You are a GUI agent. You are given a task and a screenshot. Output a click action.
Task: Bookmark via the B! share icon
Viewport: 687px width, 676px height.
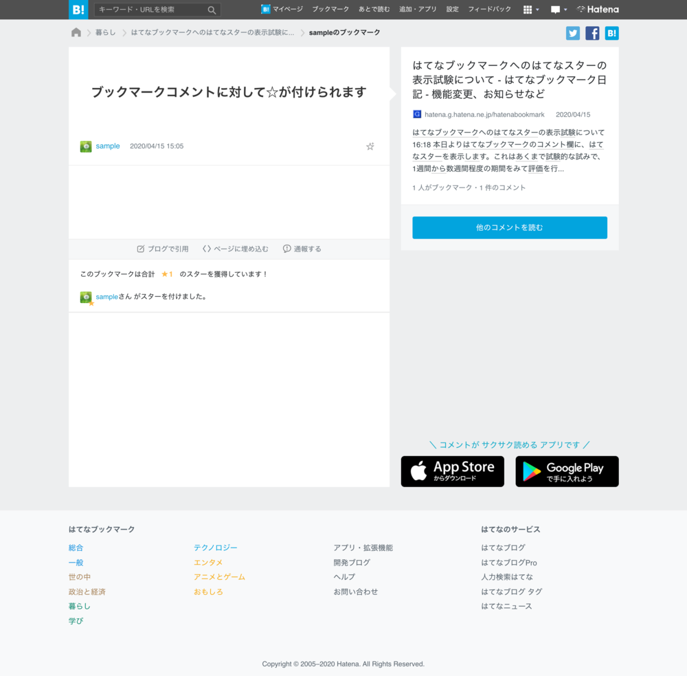tap(611, 33)
